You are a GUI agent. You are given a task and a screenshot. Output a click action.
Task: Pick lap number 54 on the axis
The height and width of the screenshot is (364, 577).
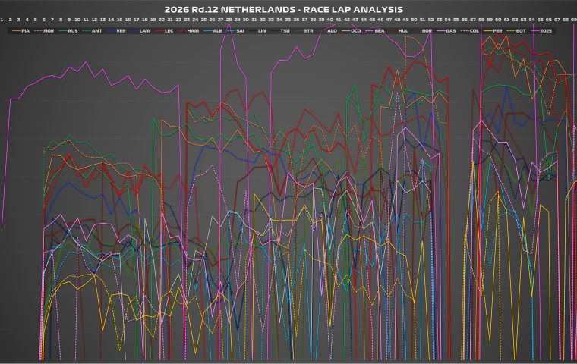click(x=448, y=20)
